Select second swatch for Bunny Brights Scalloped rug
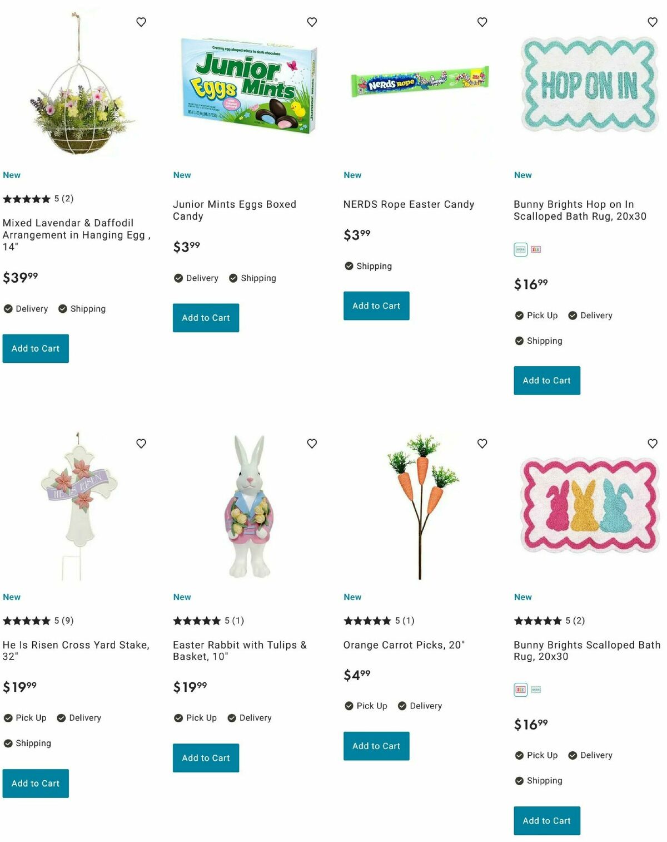Screen dimensions: 667x842 point(536,690)
